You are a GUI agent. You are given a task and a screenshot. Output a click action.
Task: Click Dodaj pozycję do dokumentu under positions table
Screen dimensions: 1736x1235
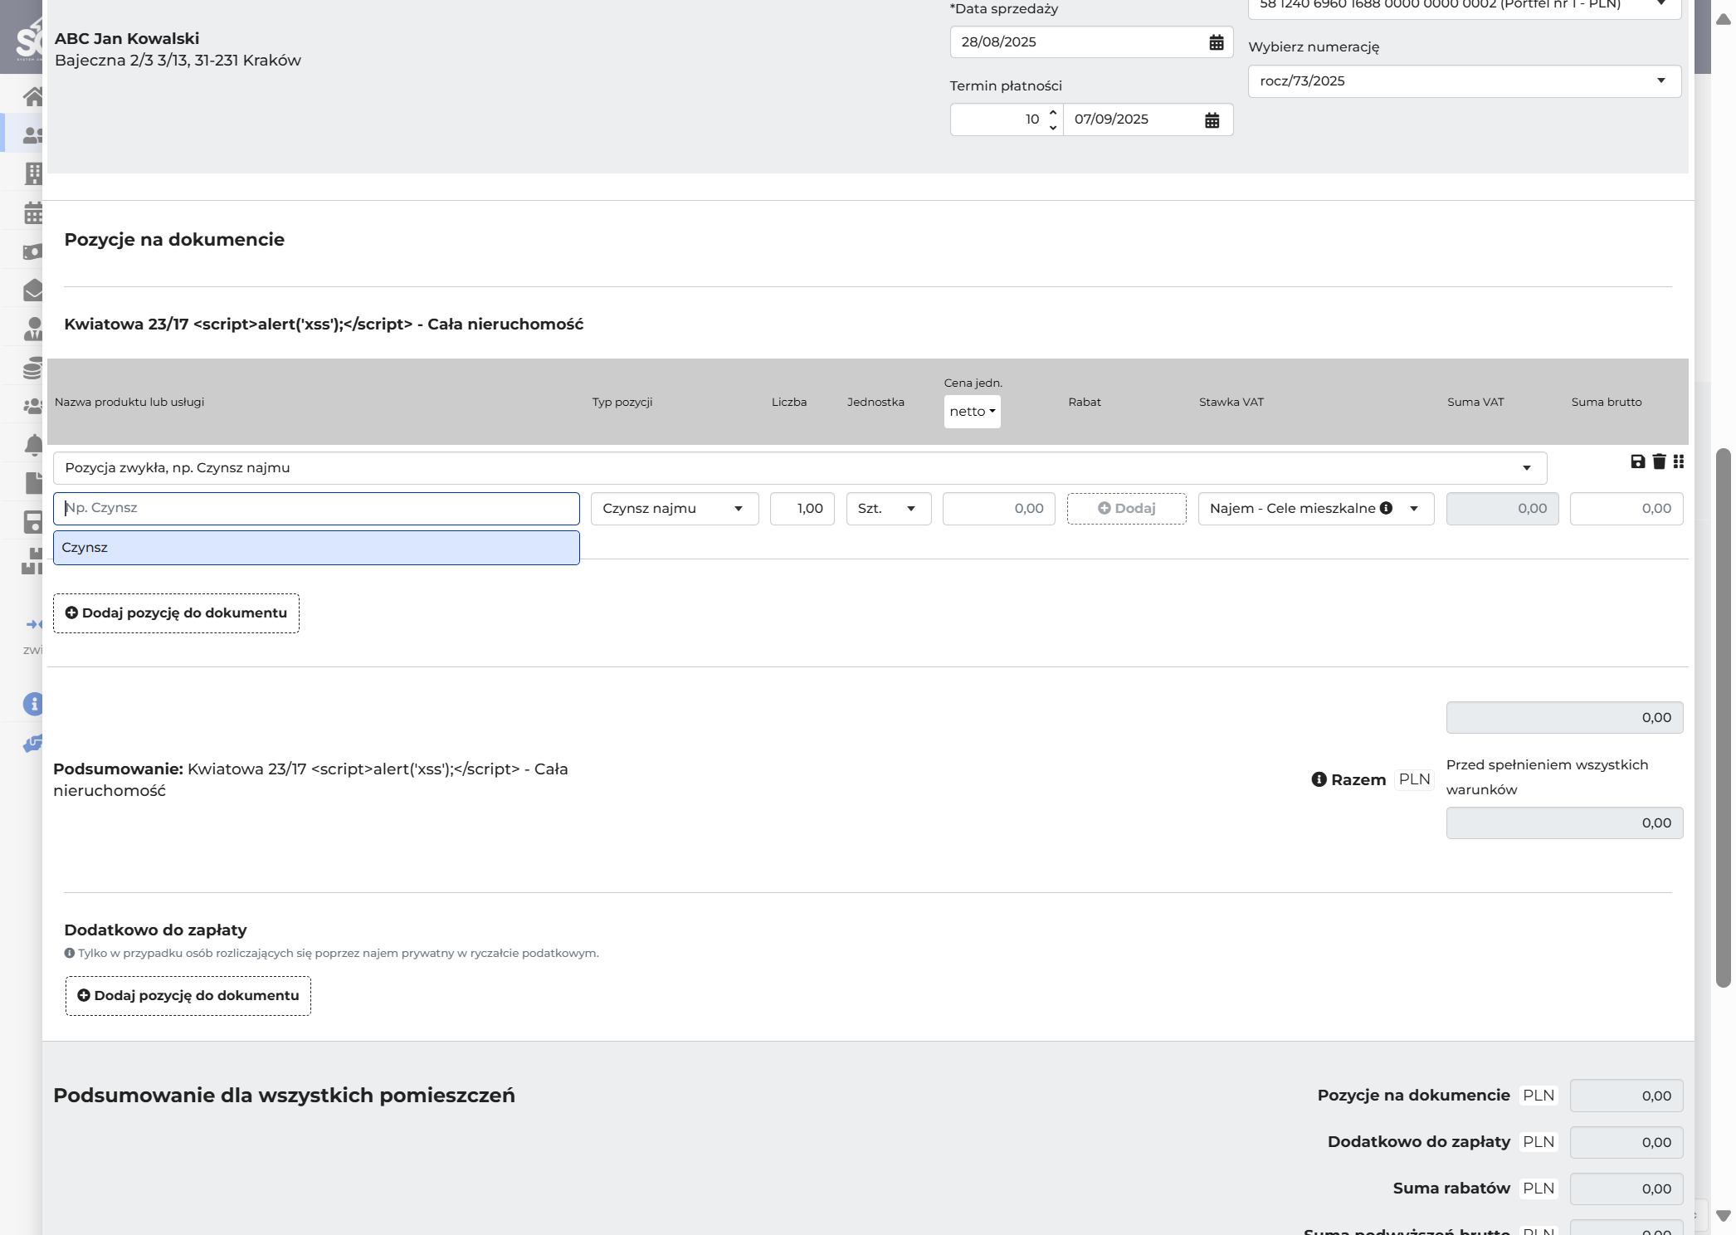[176, 613]
